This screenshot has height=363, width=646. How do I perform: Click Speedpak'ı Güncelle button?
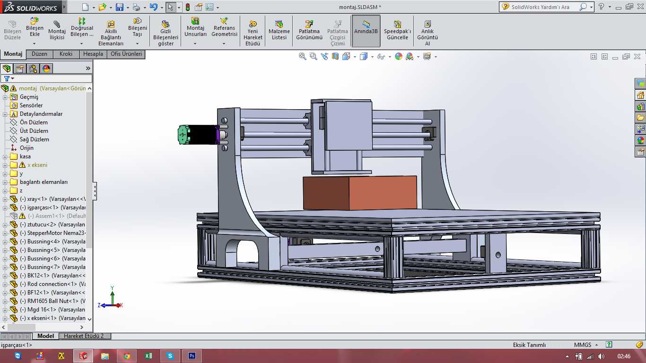[397, 30]
